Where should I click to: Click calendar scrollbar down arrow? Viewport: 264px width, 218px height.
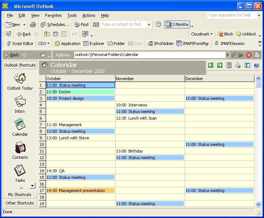(x=258, y=204)
